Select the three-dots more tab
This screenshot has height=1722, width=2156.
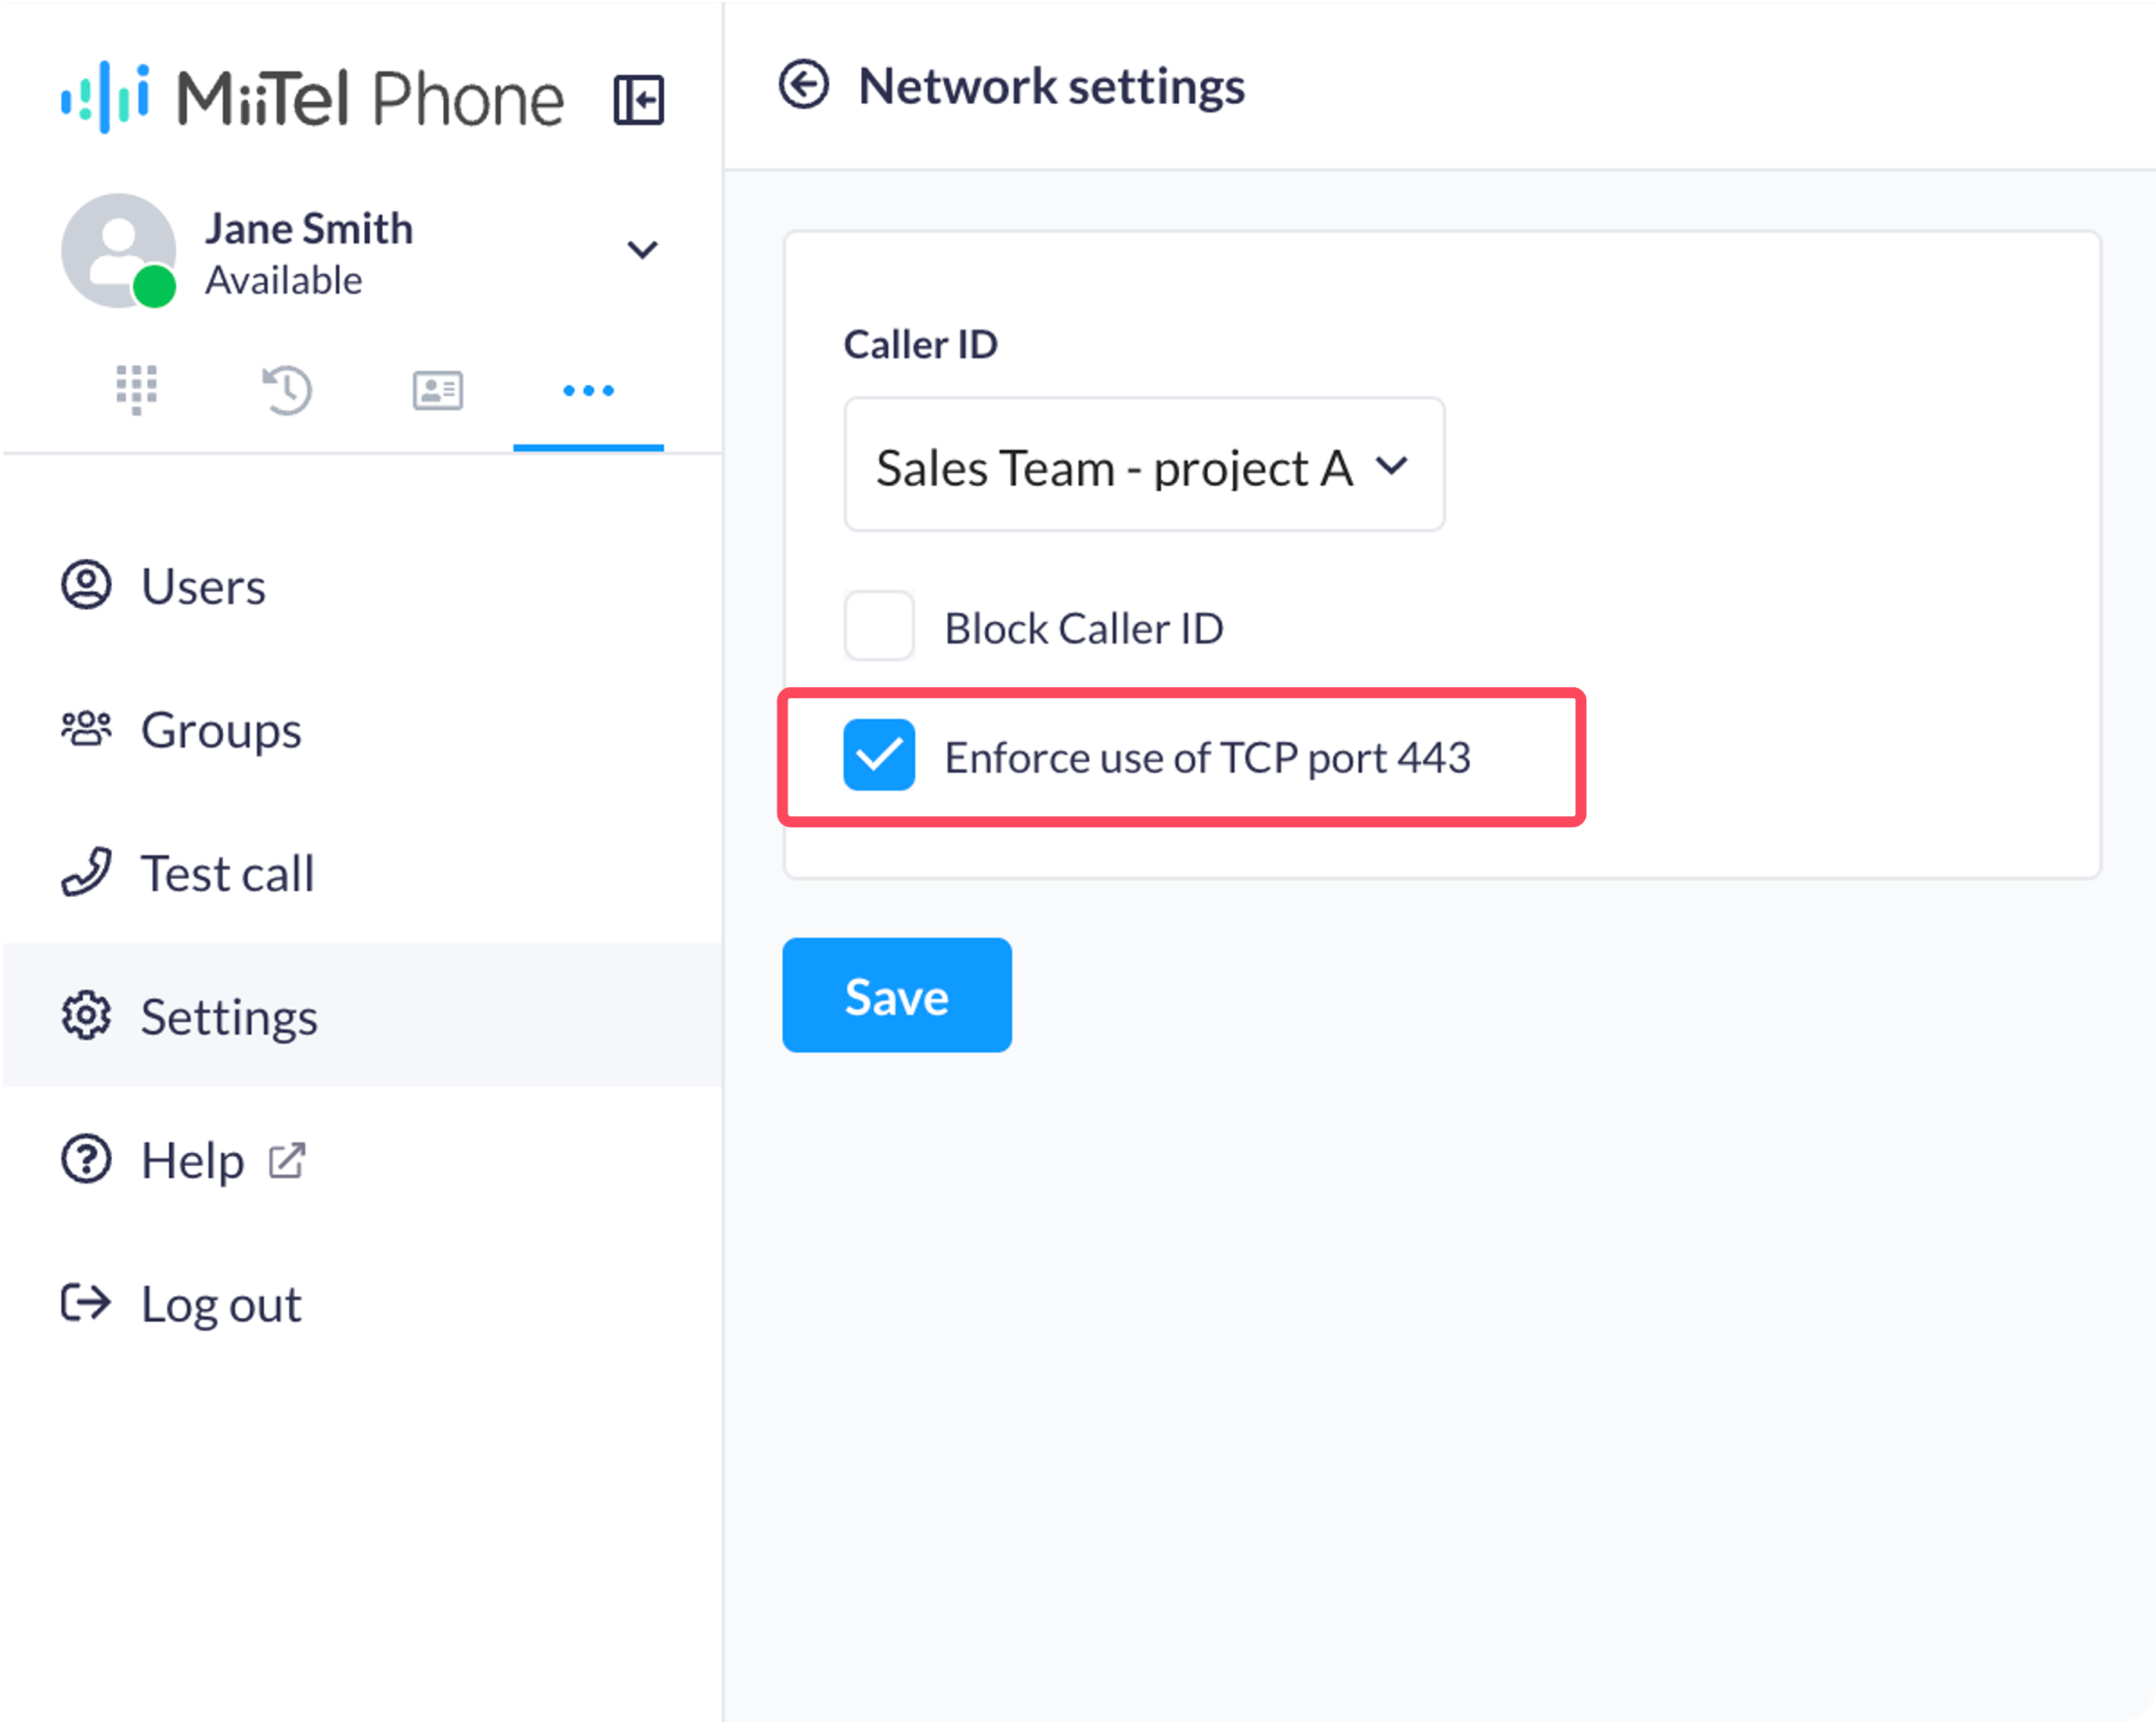pyautogui.click(x=588, y=390)
